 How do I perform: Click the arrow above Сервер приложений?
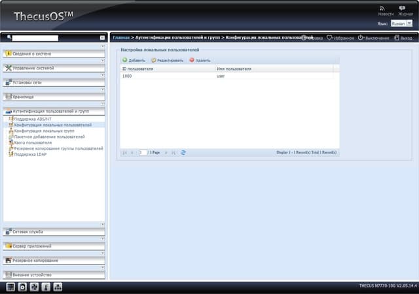(x=103, y=238)
